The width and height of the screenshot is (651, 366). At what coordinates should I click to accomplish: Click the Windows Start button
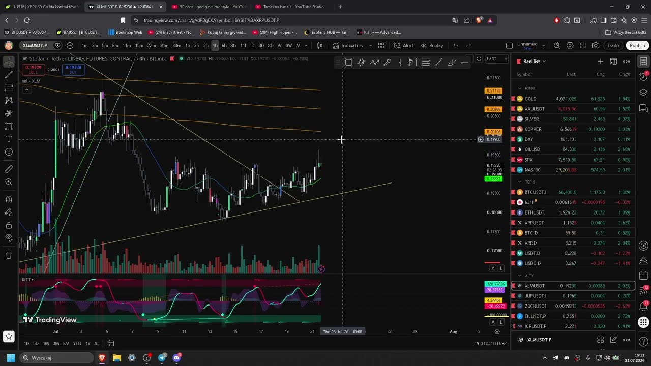[x=10, y=358]
